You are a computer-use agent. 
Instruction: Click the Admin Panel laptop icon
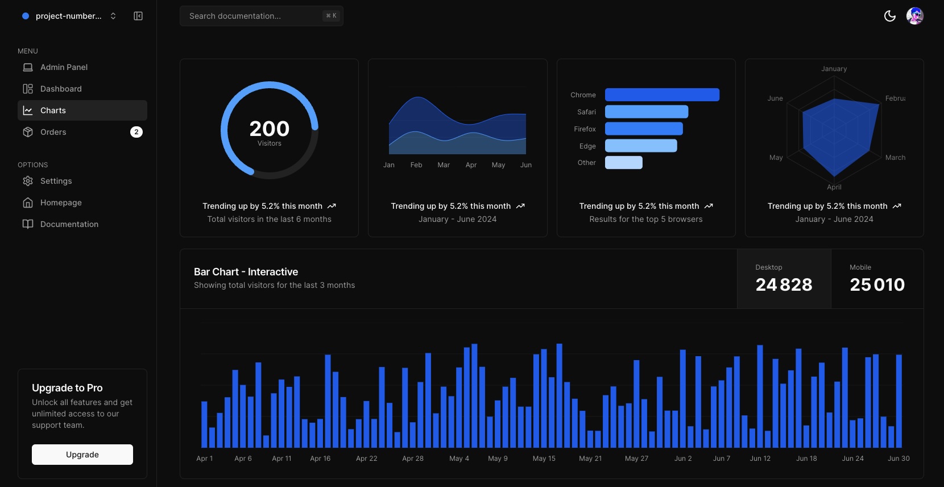coord(28,67)
